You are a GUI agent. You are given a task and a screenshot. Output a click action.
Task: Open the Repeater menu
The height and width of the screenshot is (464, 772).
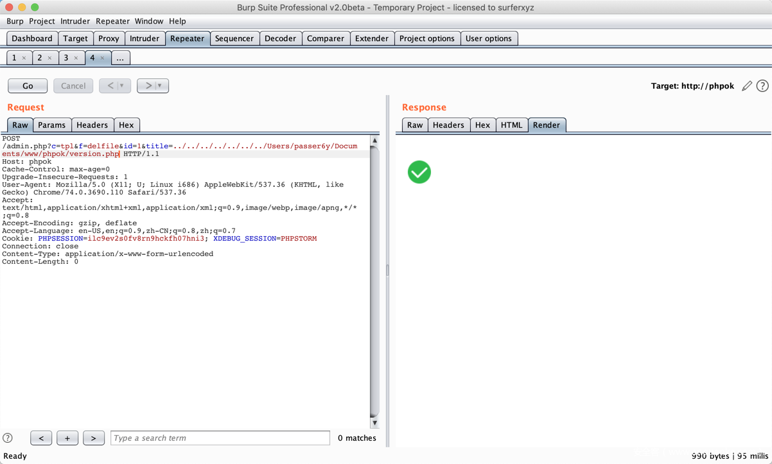pyautogui.click(x=112, y=21)
